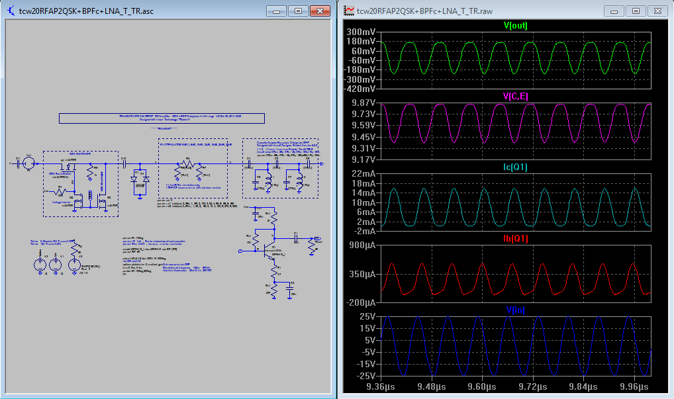Close the .asc schematic window
The height and width of the screenshot is (399, 674).
tap(320, 11)
